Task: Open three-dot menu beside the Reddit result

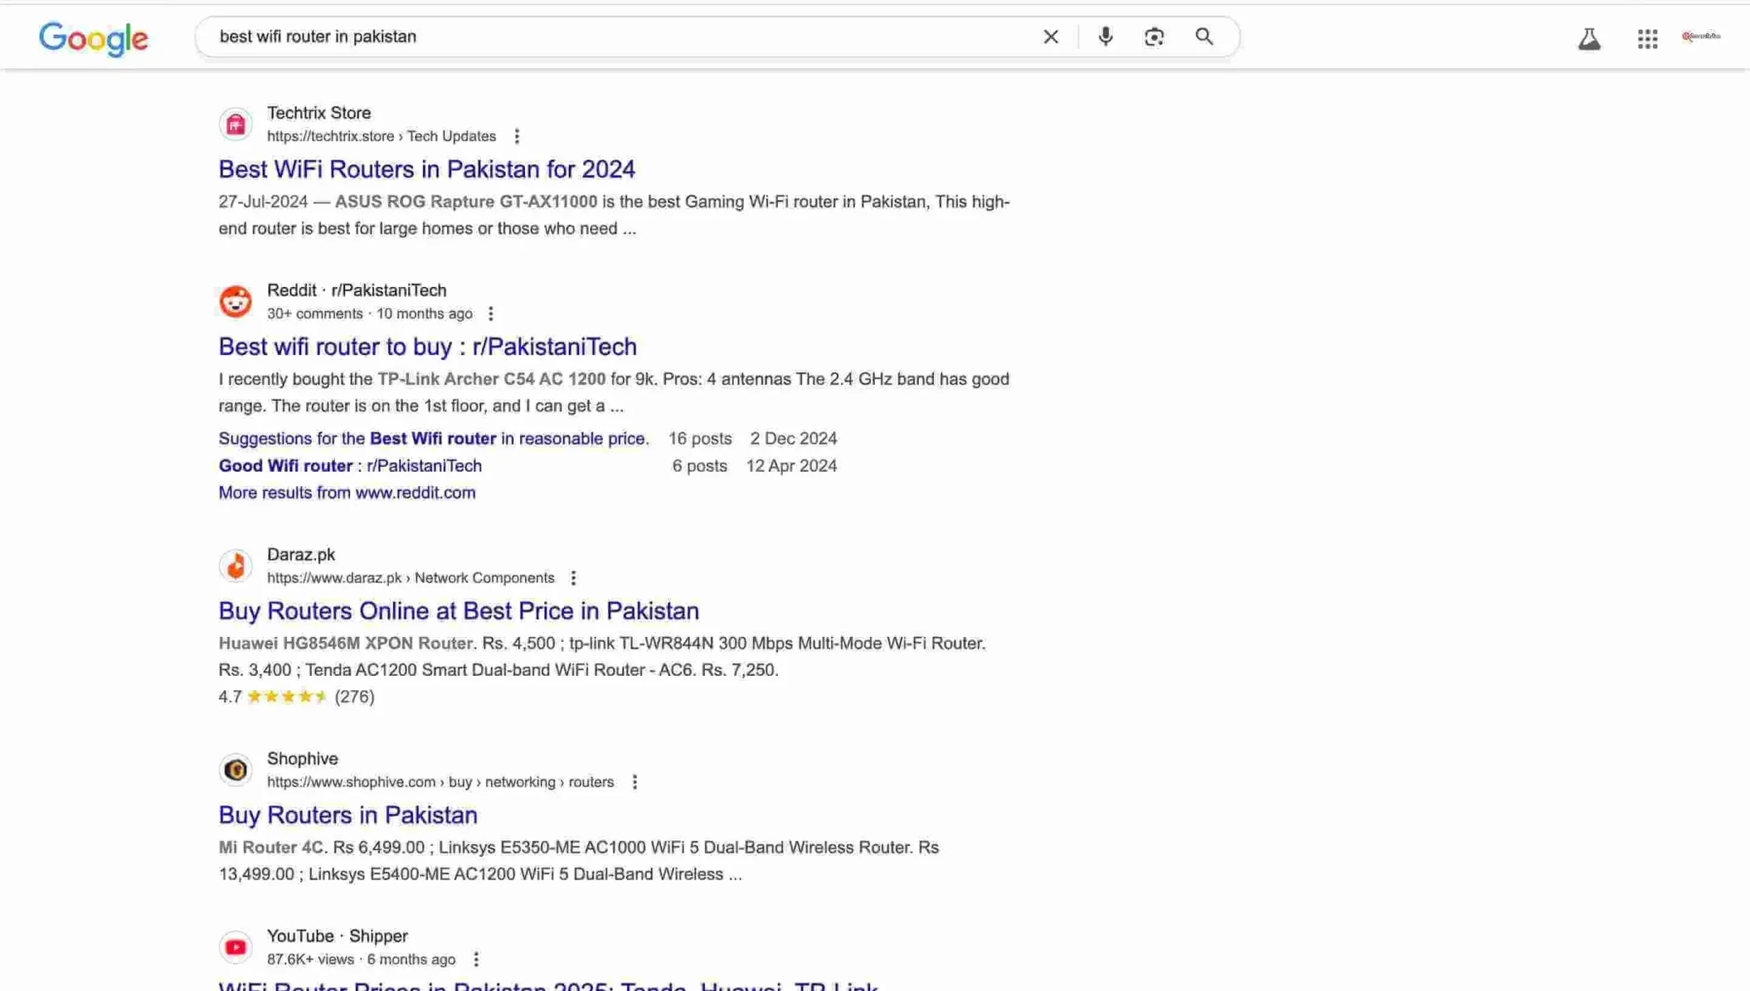Action: click(x=491, y=313)
